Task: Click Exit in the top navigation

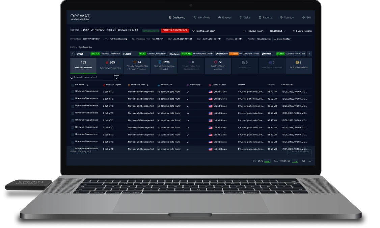Action: [x=306, y=18]
